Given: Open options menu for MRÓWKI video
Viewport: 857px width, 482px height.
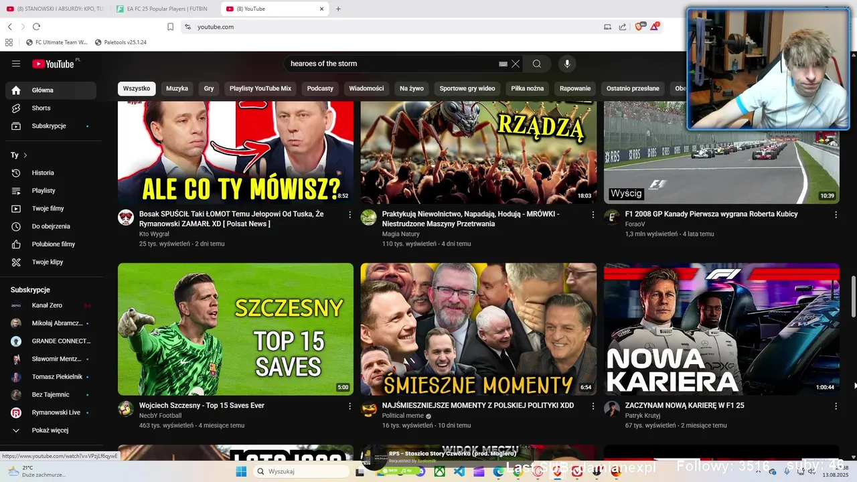Looking at the screenshot, I should (593, 215).
